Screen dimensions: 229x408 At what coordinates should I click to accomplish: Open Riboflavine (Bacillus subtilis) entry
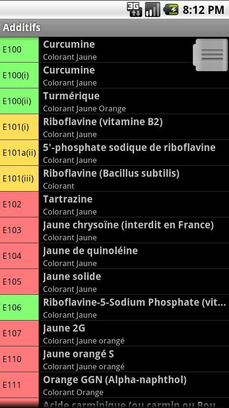pyautogui.click(x=114, y=179)
